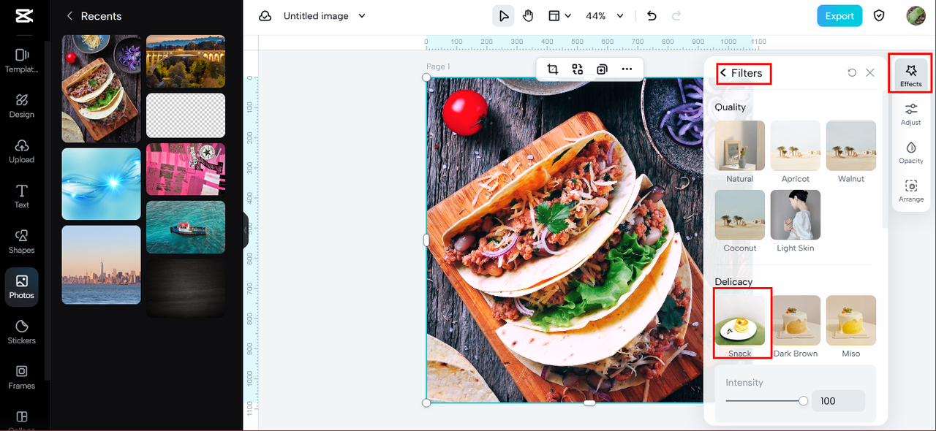The image size is (936, 431).
Task: Open more options ellipsis above image
Action: tap(627, 69)
